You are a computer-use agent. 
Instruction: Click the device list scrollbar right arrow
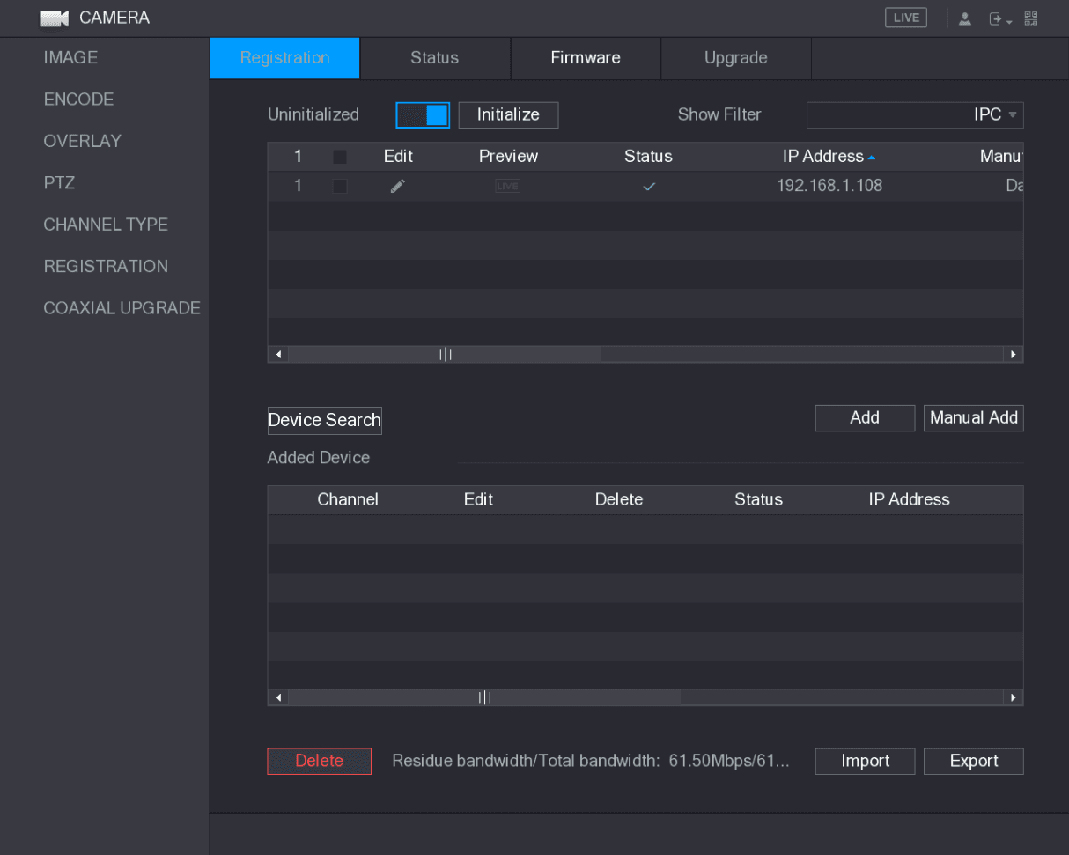pos(1013,355)
